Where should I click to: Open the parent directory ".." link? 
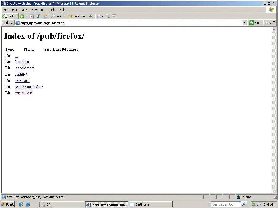(17, 56)
